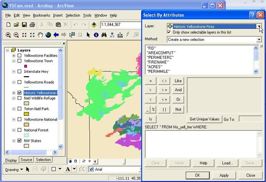Open the Bookmarks menu
The image size is (266, 182).
pyautogui.click(x=42, y=15)
